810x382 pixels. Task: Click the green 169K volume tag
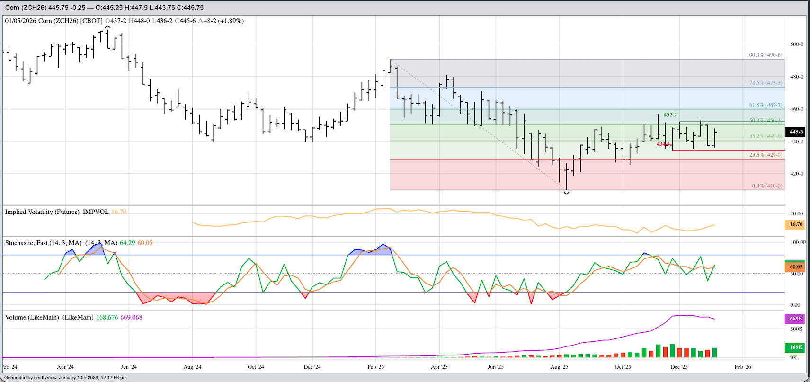(x=796, y=347)
